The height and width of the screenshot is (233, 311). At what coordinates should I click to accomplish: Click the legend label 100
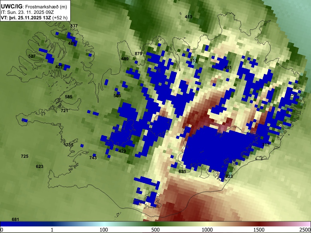pos(104,230)
